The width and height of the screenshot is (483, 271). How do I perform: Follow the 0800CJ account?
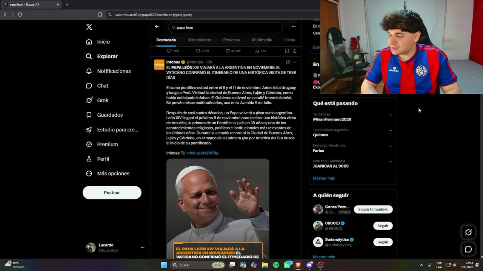pyautogui.click(x=383, y=226)
